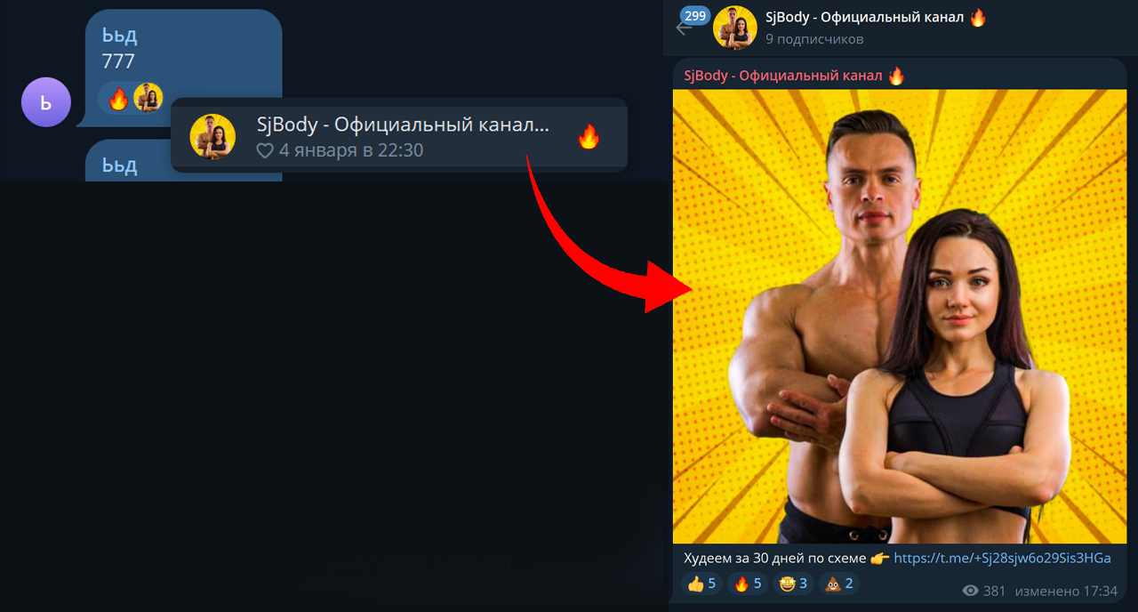The height and width of the screenshot is (612, 1138).
Task: Click sender name "ЬЬД" above the 777 message
Action: click(x=120, y=37)
